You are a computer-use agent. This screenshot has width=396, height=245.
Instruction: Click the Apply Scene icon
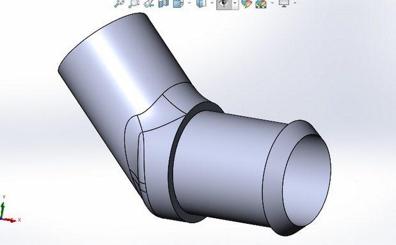click(261, 3)
